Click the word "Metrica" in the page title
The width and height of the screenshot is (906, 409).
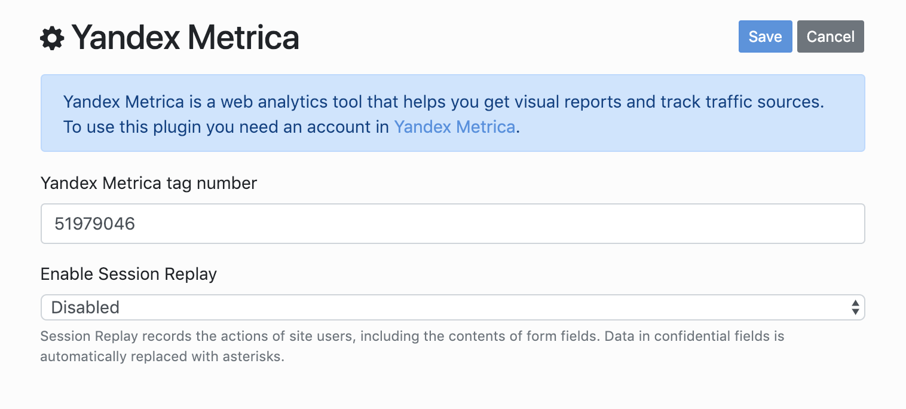click(x=243, y=38)
